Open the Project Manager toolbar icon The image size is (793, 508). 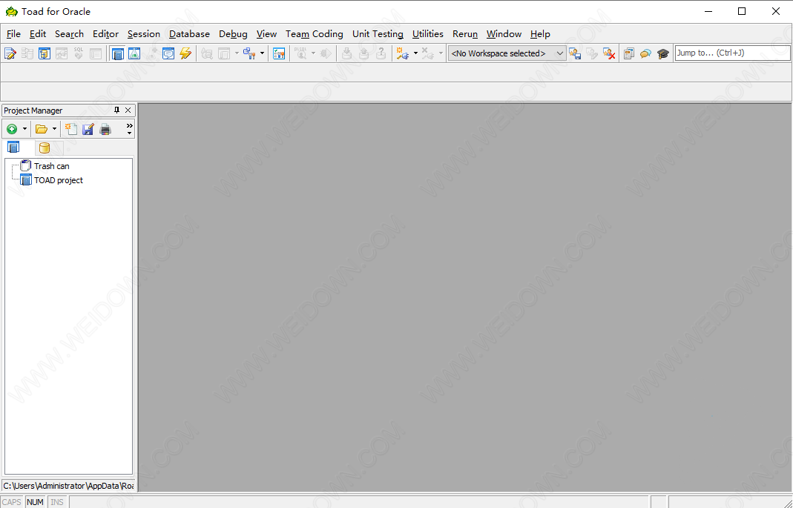pyautogui.click(x=117, y=53)
